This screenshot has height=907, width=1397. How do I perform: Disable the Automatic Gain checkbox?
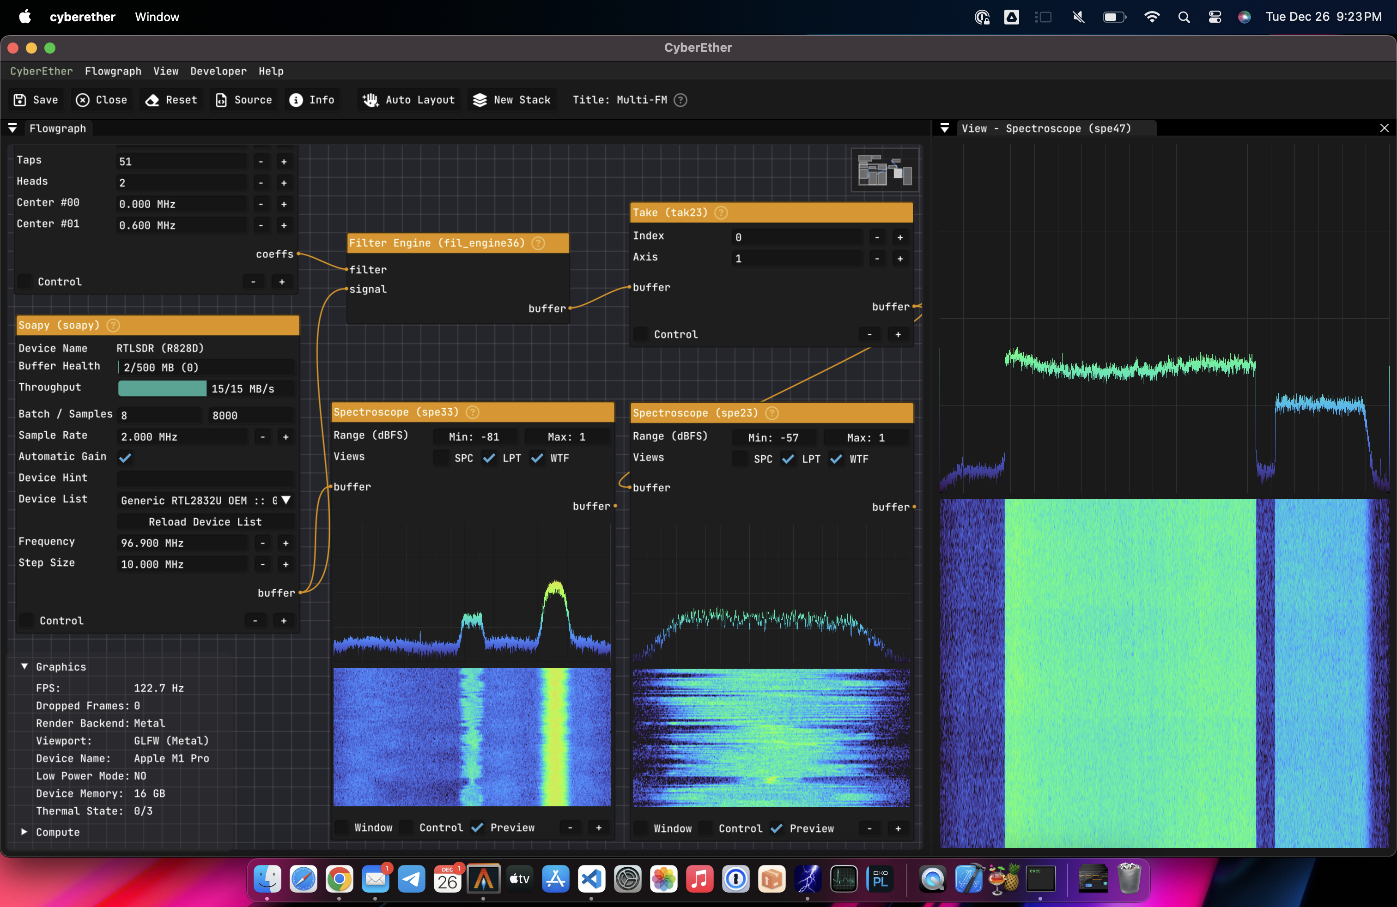(125, 457)
